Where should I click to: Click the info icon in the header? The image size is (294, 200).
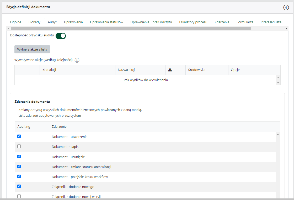pyautogui.click(x=286, y=7)
